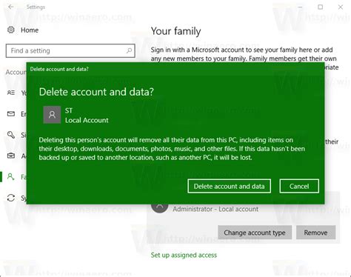
Task: Cancel the delete account dialog
Action: point(299,186)
